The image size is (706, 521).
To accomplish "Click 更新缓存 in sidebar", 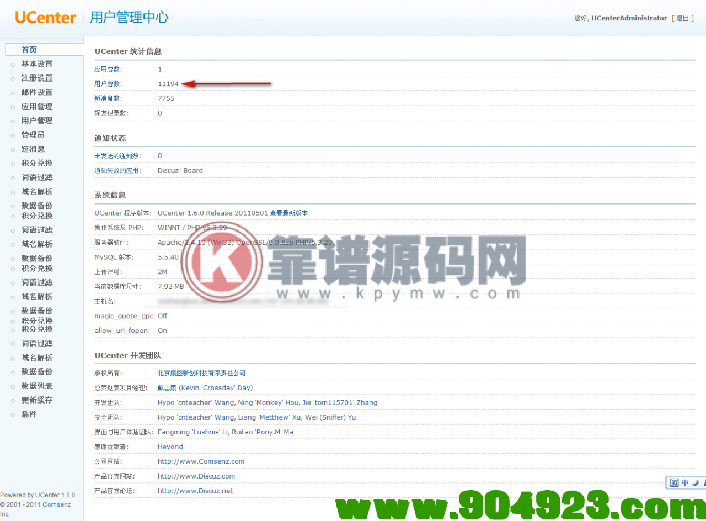I will [37, 400].
